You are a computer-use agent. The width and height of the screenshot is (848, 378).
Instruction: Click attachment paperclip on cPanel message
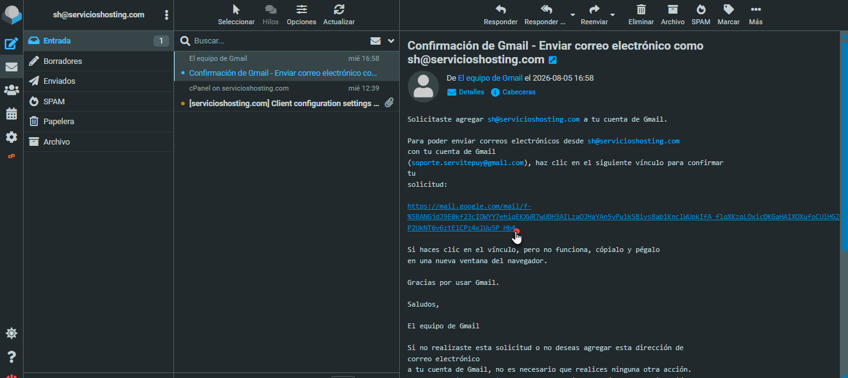[x=389, y=103]
